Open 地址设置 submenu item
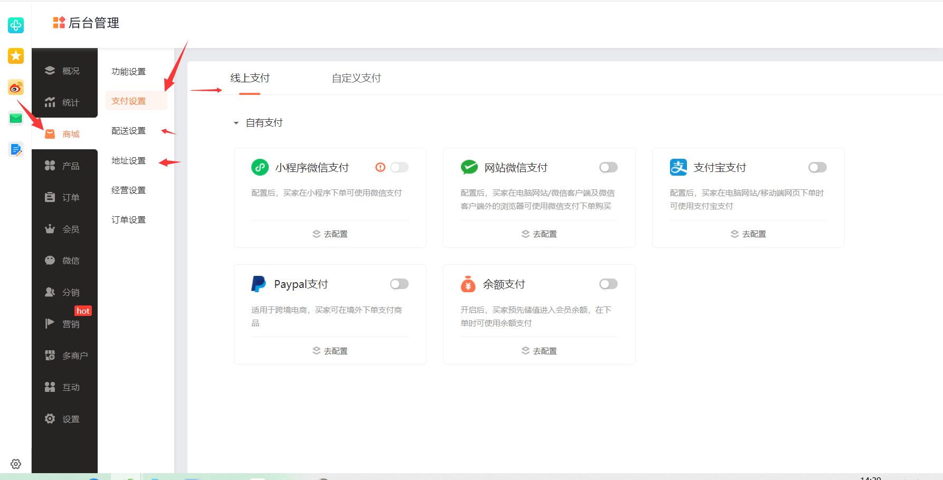943x480 pixels. [x=128, y=160]
